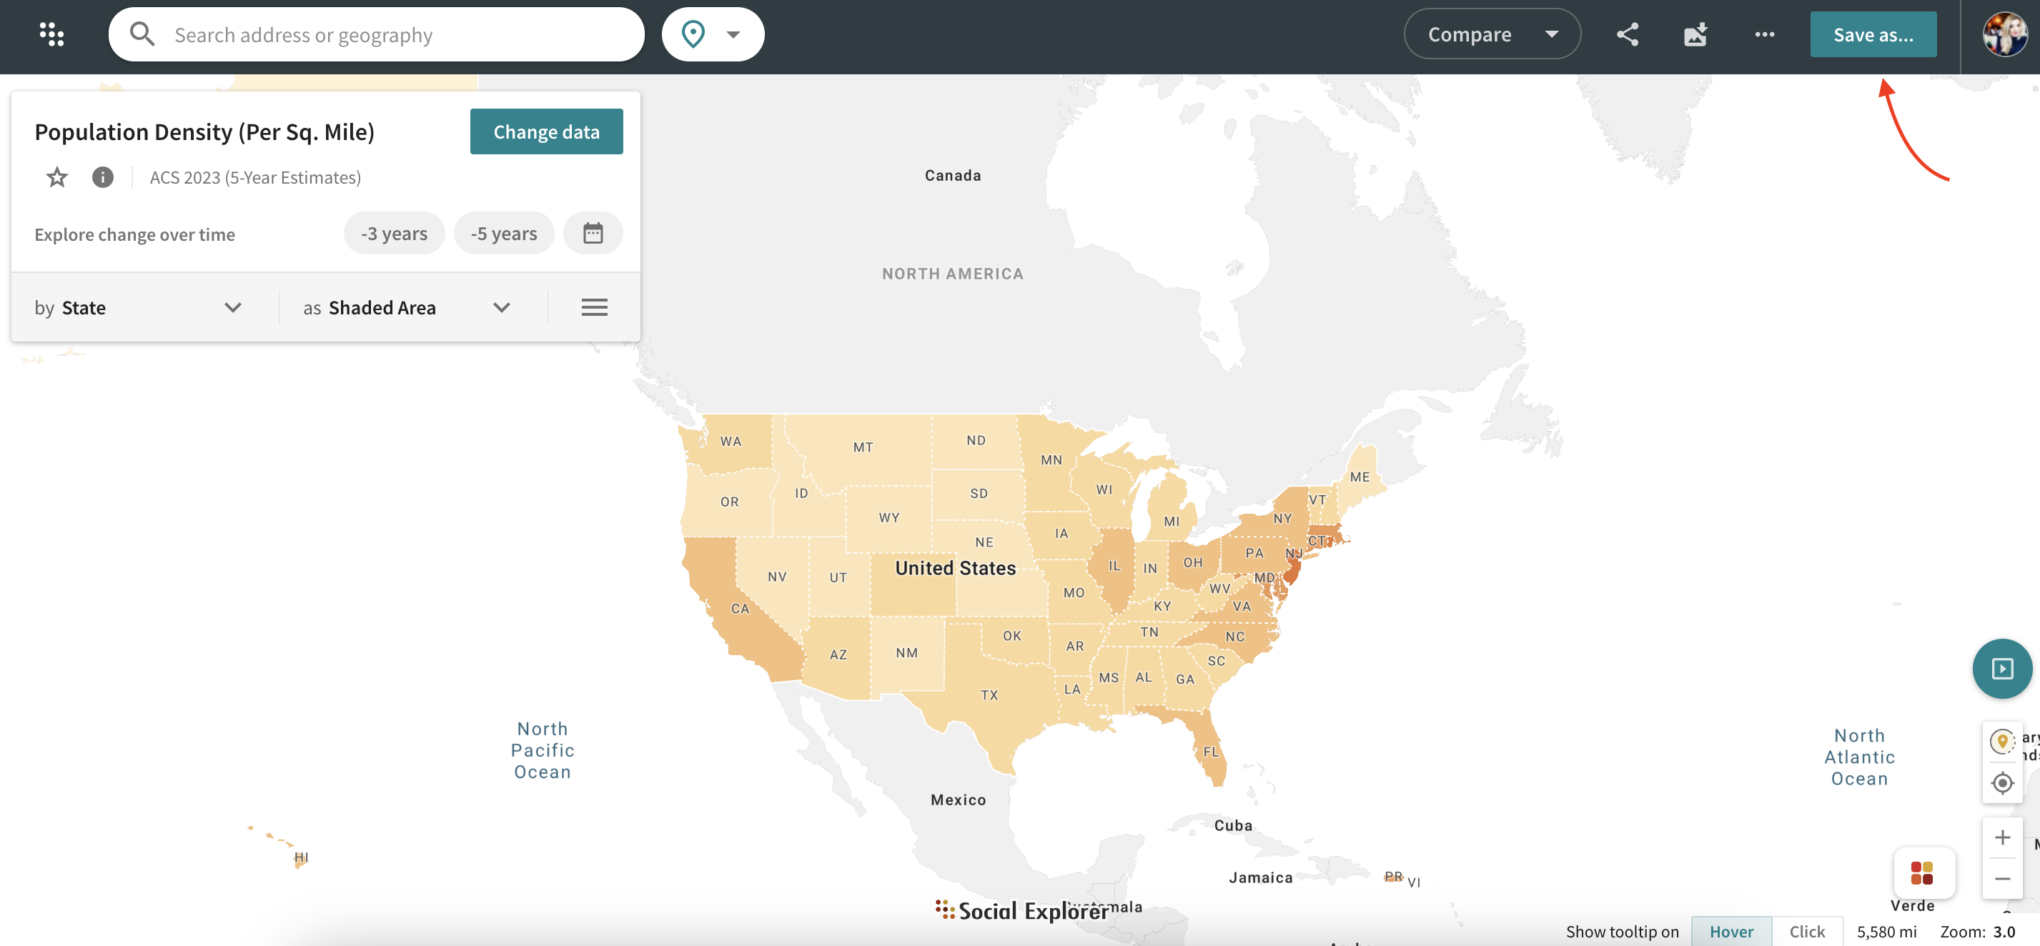Image resolution: width=2040 pixels, height=946 pixels.
Task: Set tooltip to show on Click
Action: point(1806,931)
